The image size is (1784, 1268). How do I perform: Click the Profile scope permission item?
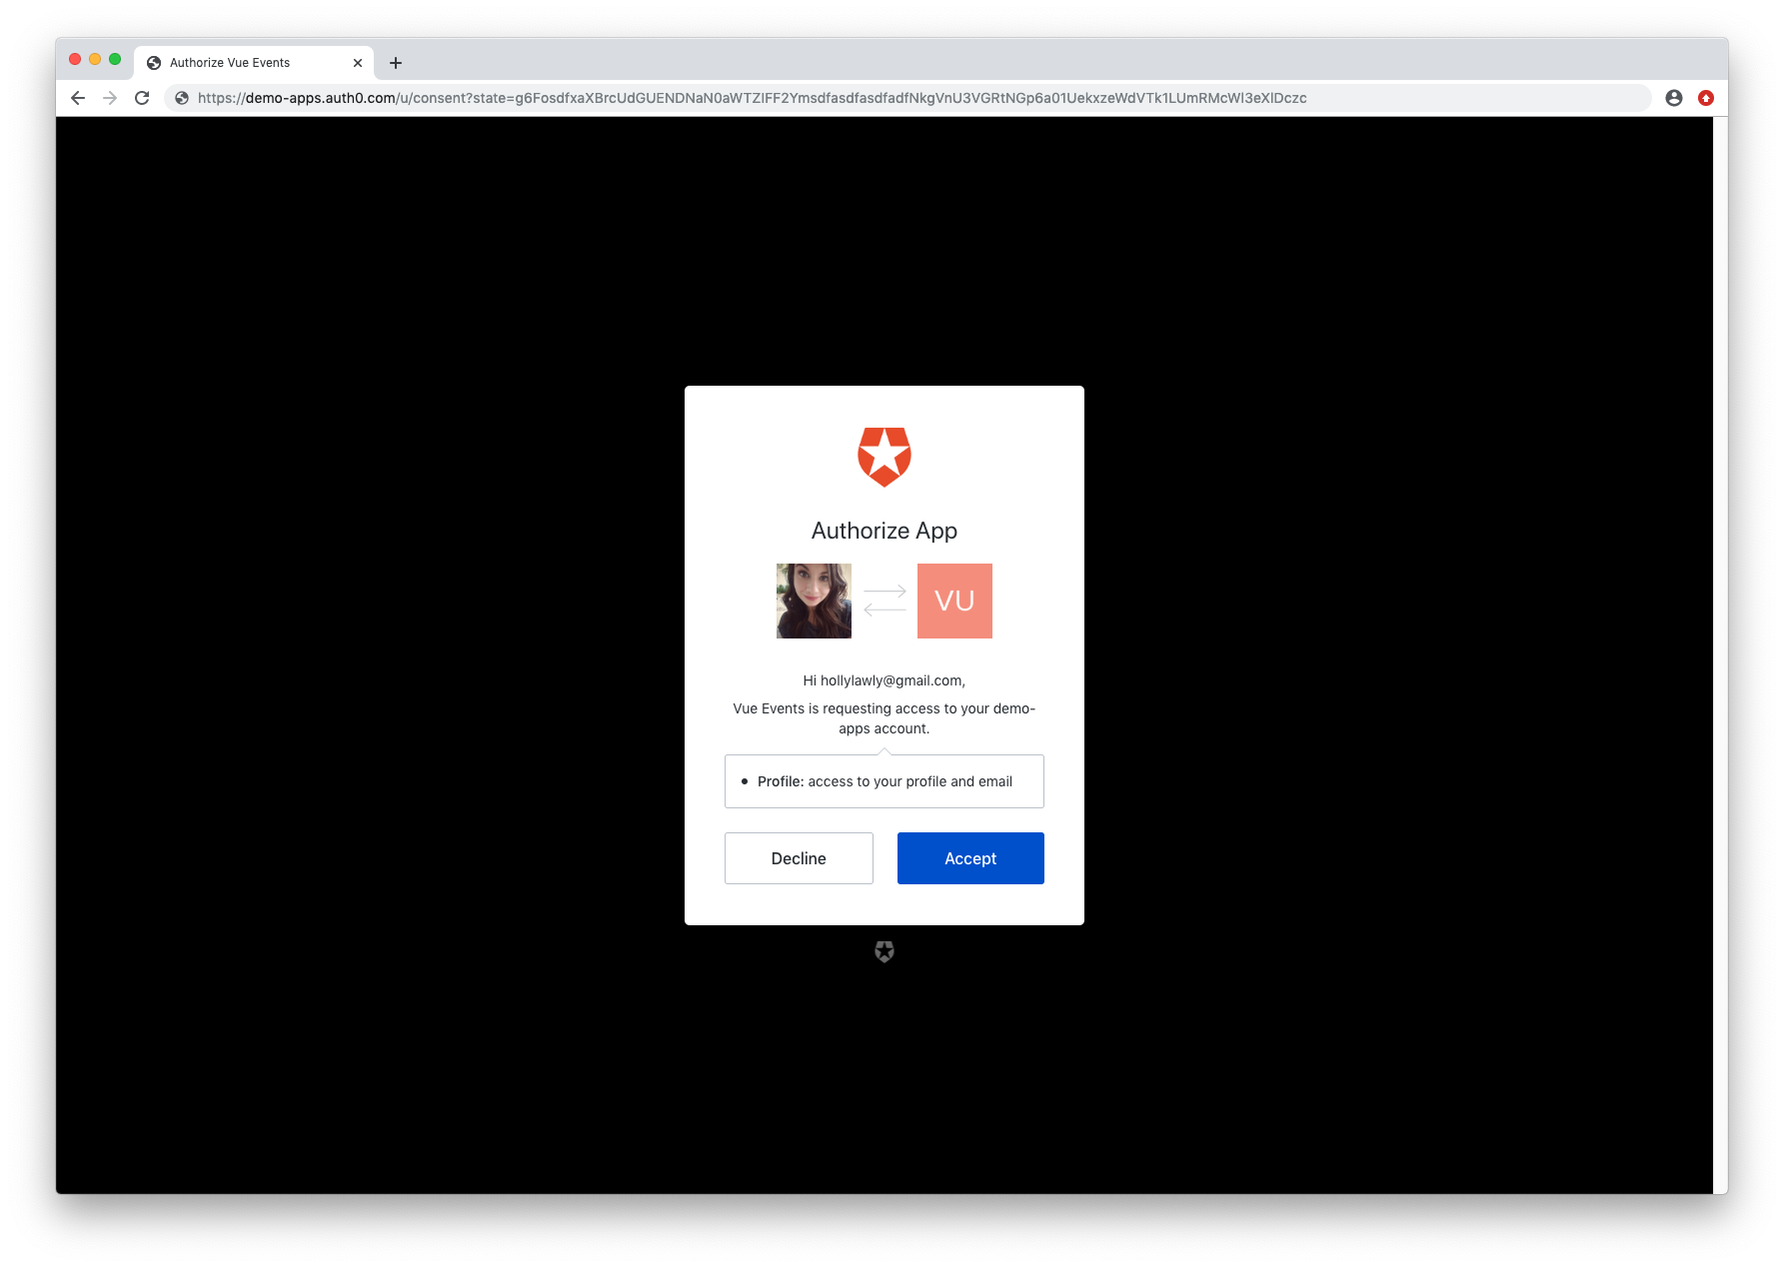click(x=885, y=781)
